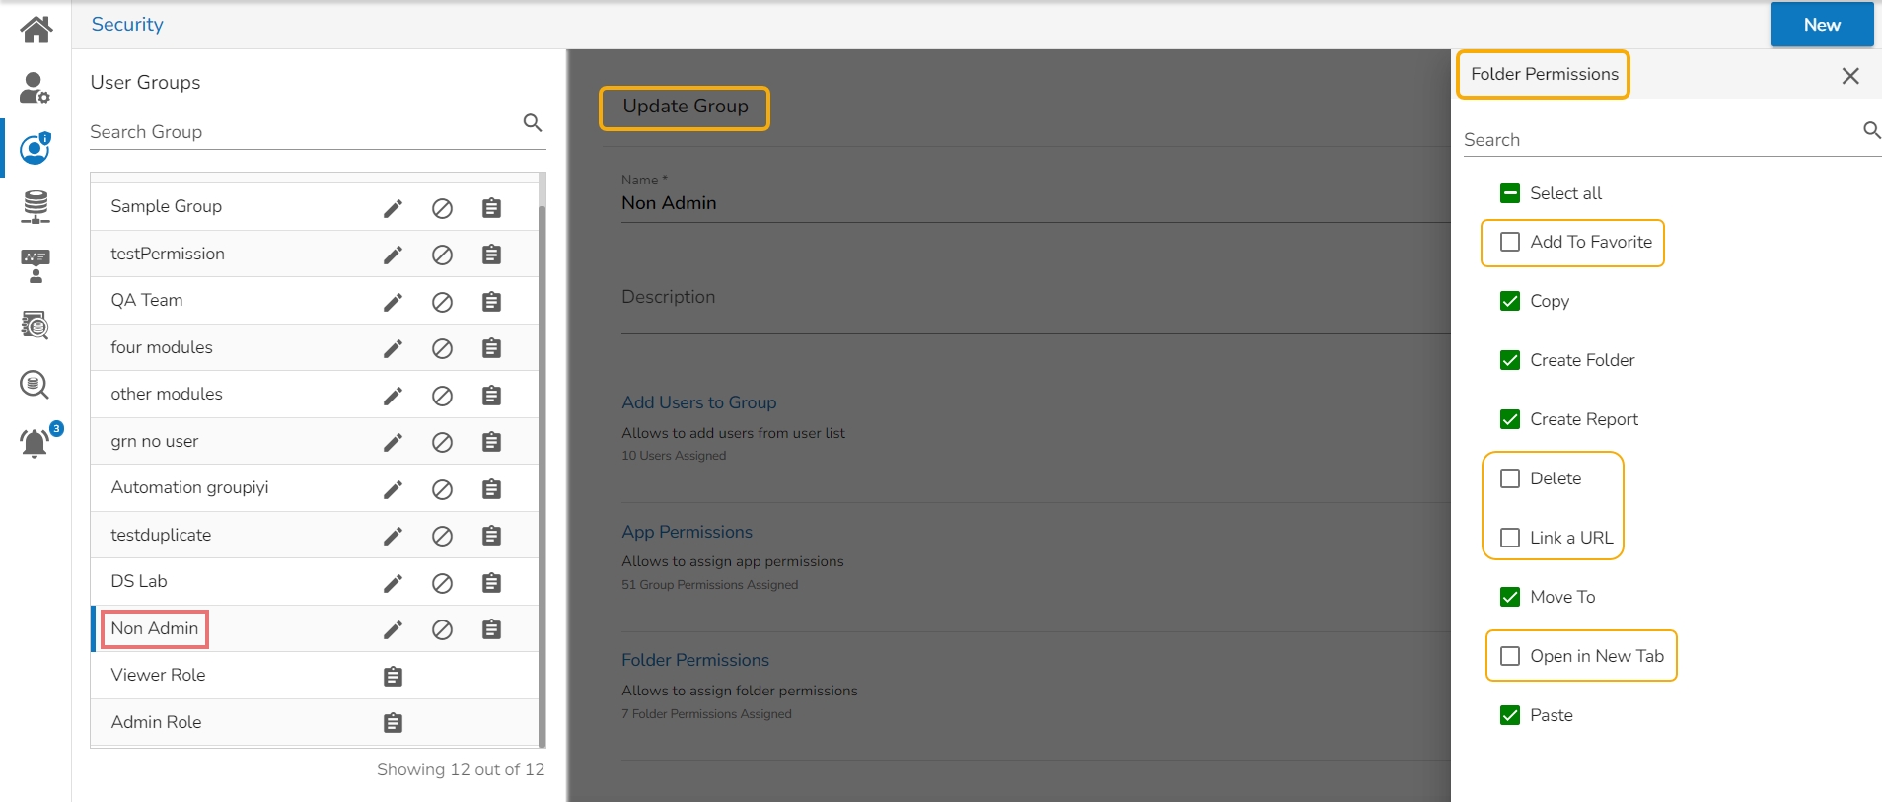Screen dimensions: 1882x802
Task: Uncheck the Copy permission
Action: point(1509,301)
